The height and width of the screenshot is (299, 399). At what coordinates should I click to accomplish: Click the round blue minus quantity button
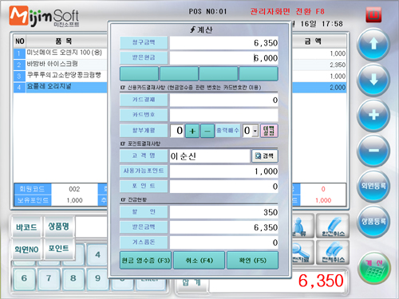tap(373, 151)
